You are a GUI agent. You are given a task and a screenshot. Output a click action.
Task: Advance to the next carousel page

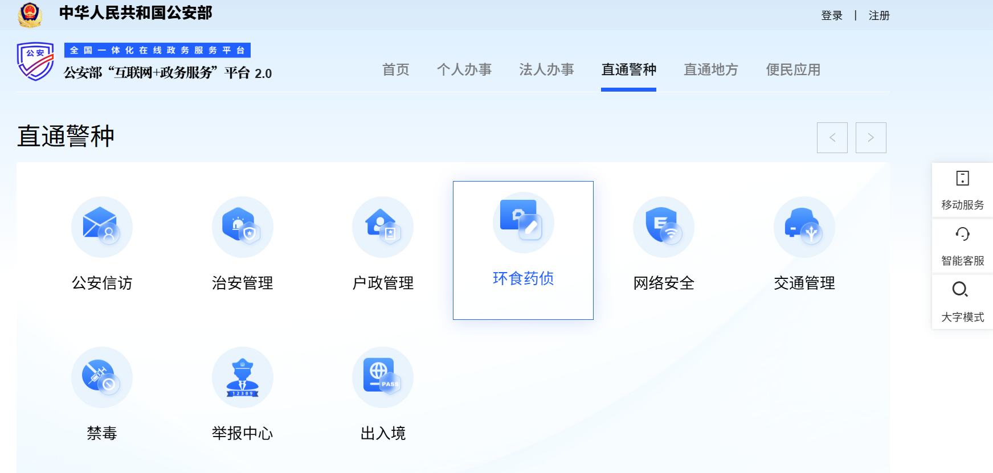[x=871, y=138]
